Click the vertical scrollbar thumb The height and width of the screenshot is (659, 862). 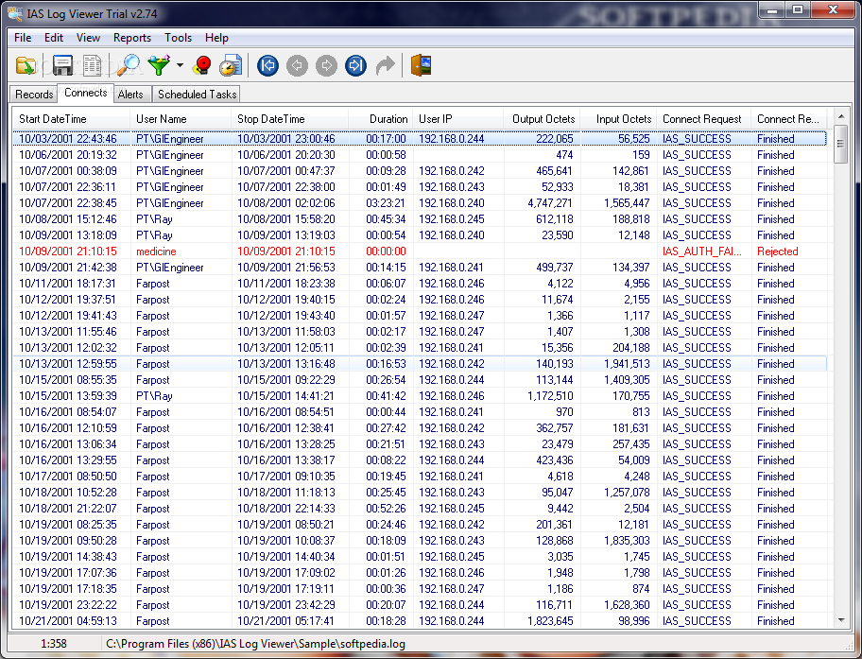pos(840,144)
